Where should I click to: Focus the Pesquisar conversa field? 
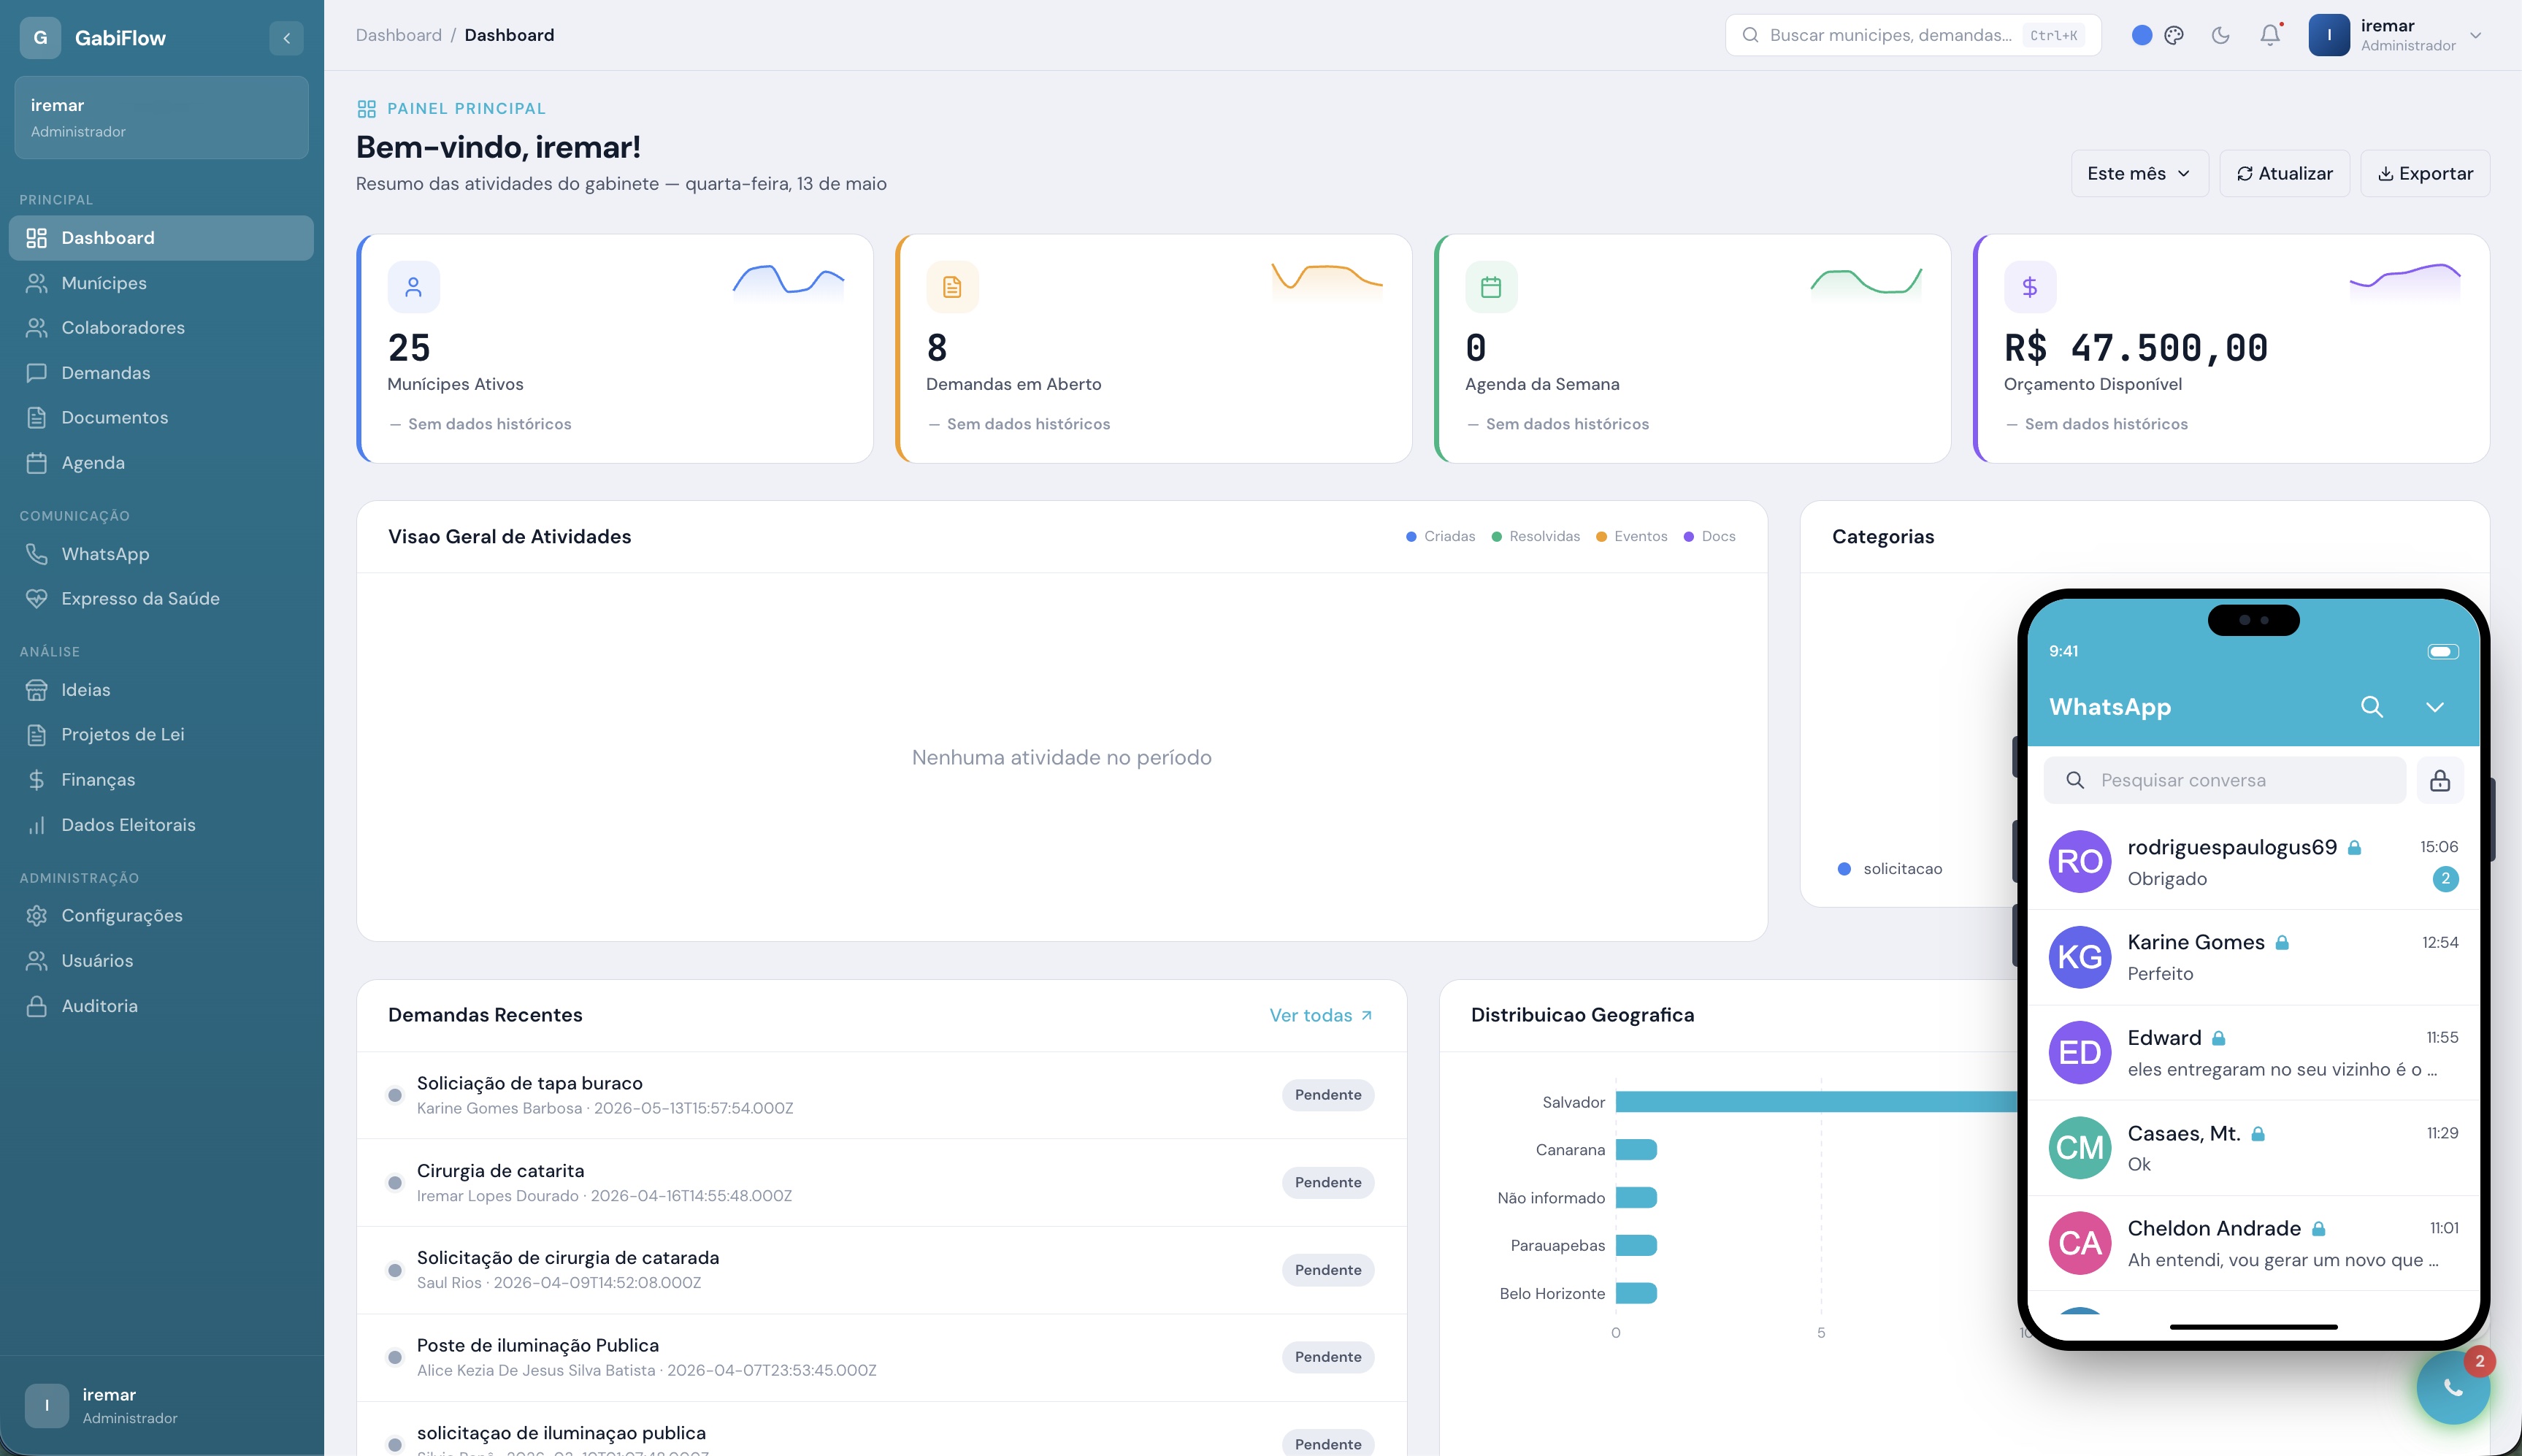2224,780
